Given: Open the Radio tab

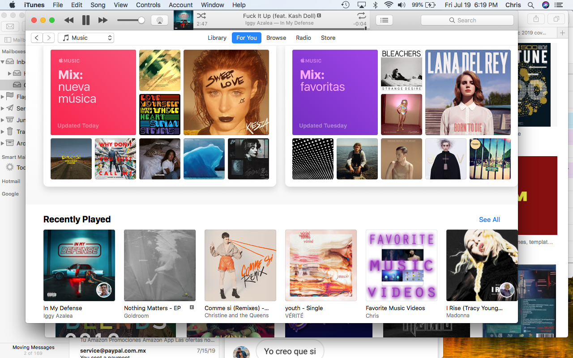Looking at the screenshot, I should [x=304, y=38].
